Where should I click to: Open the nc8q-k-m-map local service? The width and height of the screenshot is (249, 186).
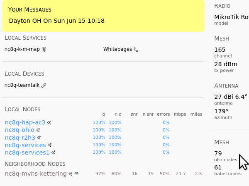click(22, 49)
